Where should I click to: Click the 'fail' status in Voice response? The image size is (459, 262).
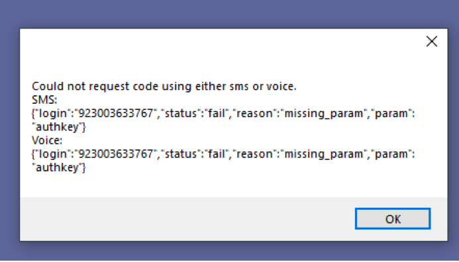tap(216, 154)
